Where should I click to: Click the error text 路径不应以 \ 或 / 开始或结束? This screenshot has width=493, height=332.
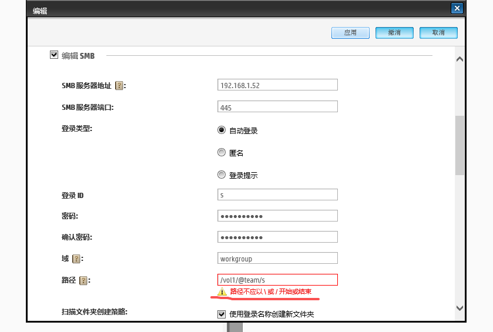[x=271, y=291]
